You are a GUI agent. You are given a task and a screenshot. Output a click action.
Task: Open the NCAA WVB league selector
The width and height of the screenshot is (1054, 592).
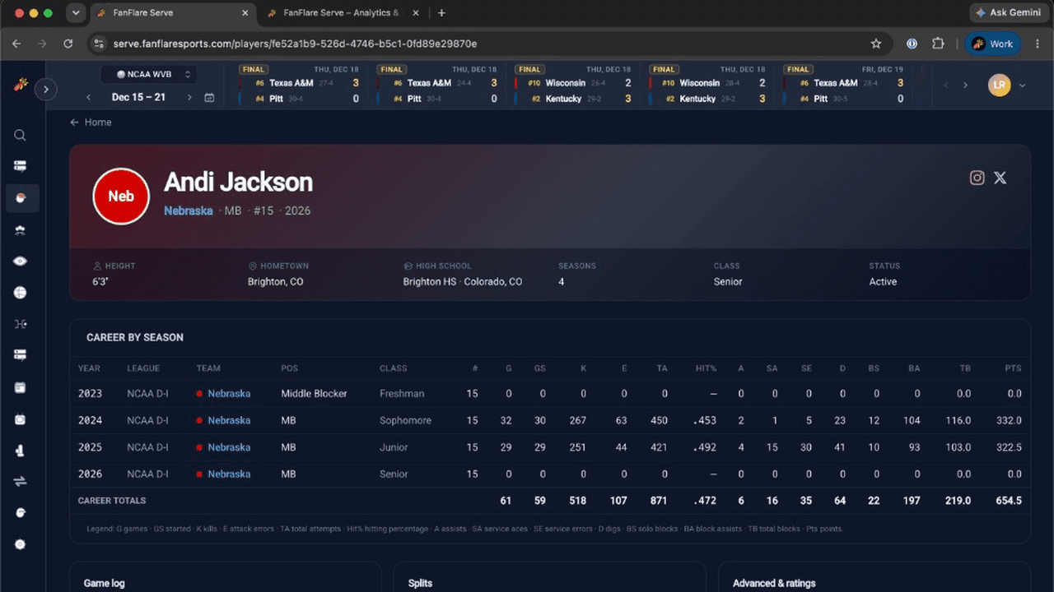[x=148, y=74]
